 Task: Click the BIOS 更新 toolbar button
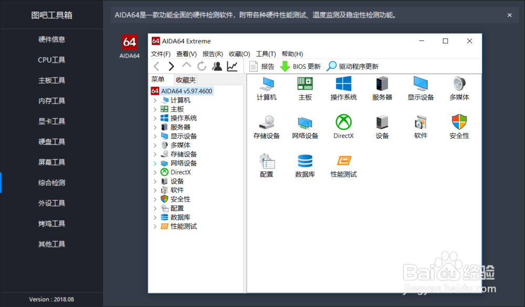300,67
